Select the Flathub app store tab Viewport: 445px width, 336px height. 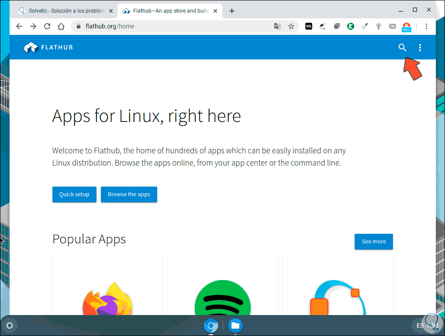point(170,11)
